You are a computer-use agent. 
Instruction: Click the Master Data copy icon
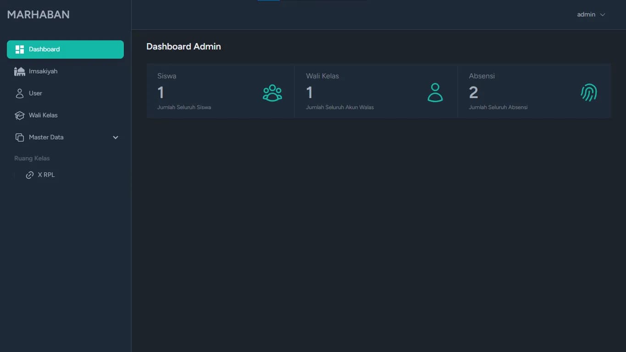pos(19,137)
